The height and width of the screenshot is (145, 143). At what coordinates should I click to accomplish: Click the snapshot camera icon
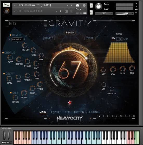[x=77, y=5]
